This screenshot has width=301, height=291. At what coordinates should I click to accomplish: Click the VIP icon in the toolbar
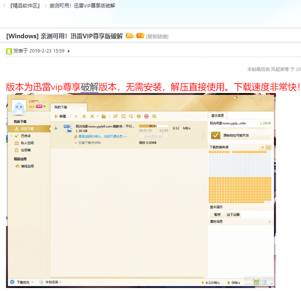tap(146, 116)
